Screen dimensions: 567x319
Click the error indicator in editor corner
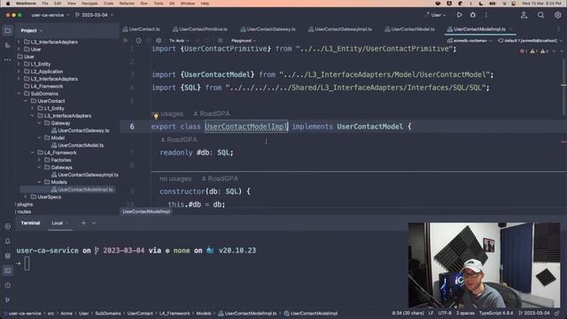[524, 51]
